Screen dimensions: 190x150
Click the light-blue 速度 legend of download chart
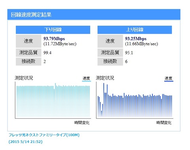(86, 79)
